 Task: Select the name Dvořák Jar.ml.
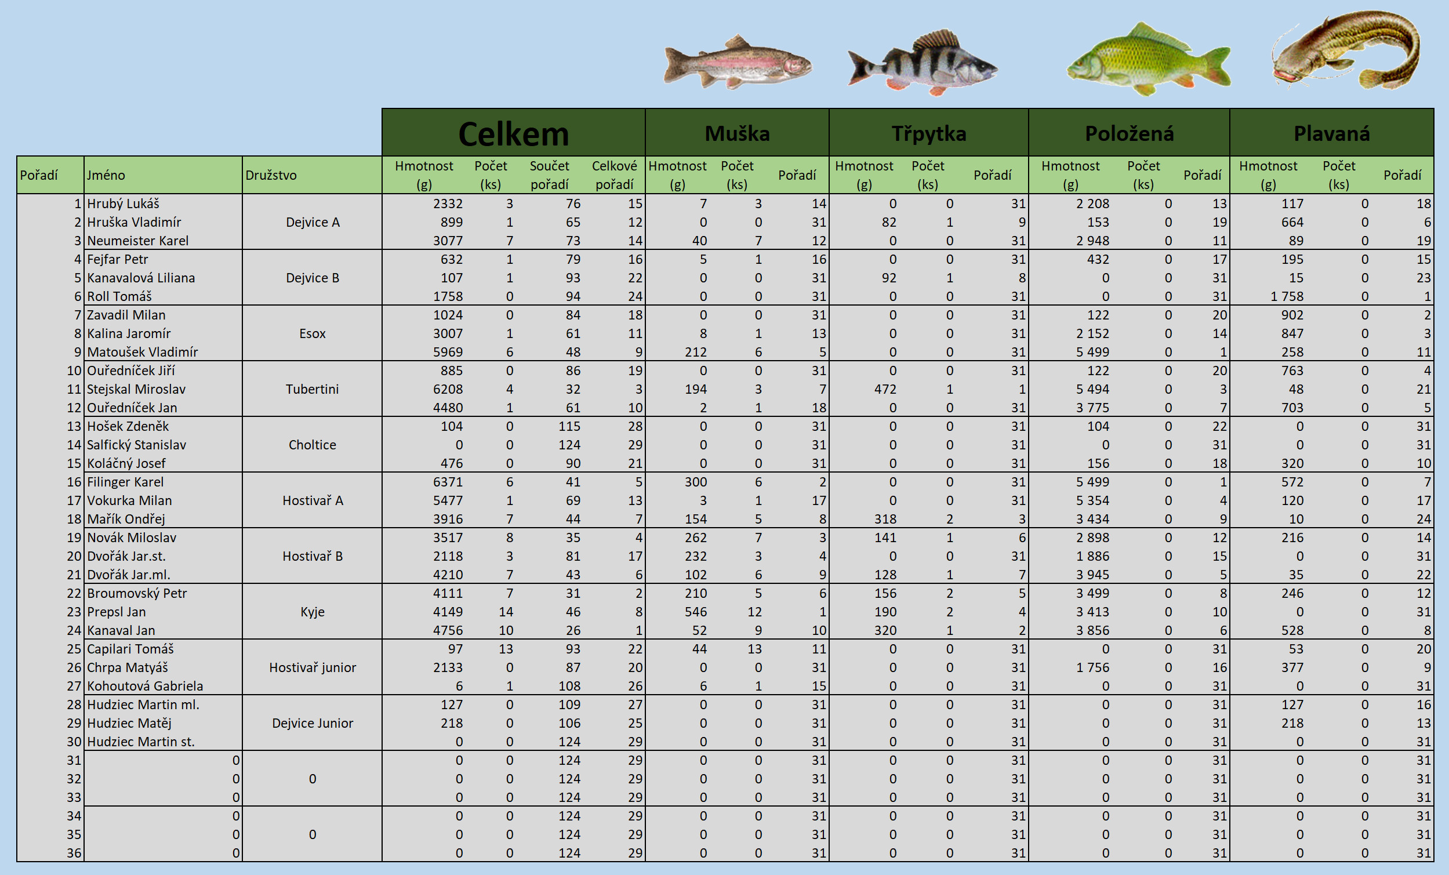(128, 575)
